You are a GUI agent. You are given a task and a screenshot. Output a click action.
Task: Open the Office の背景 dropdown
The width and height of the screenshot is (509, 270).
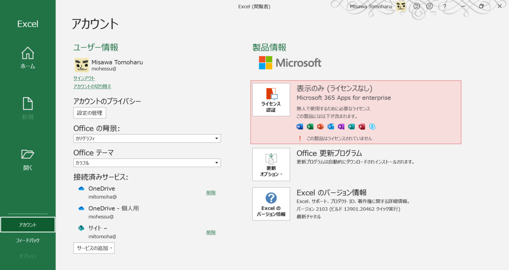click(147, 138)
